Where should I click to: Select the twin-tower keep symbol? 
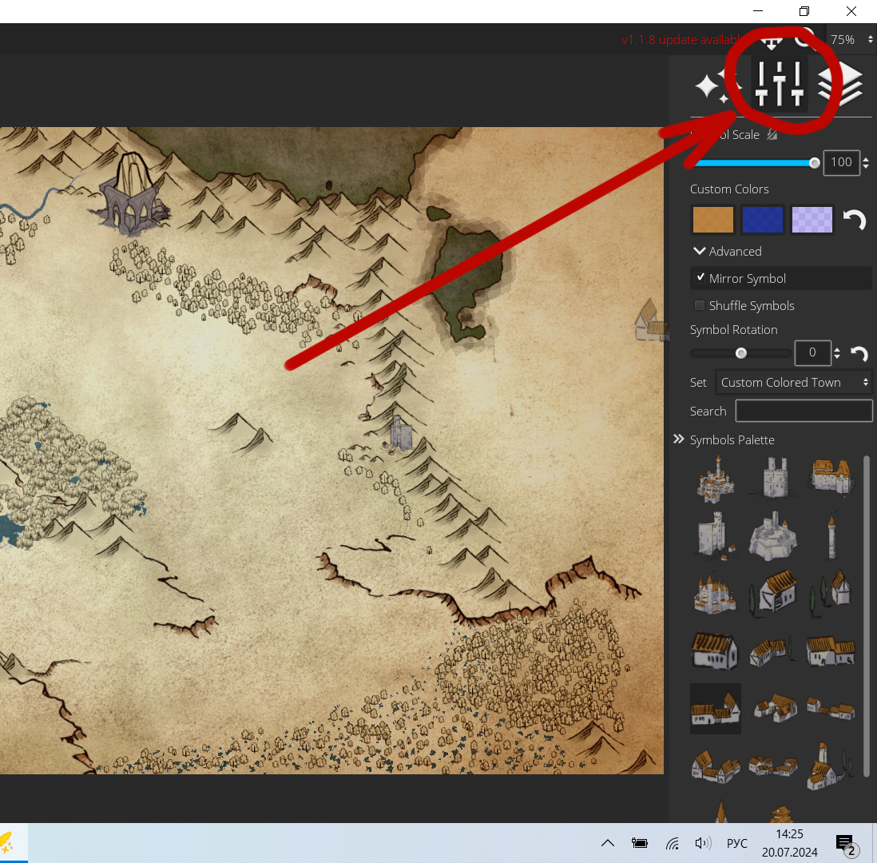click(776, 477)
